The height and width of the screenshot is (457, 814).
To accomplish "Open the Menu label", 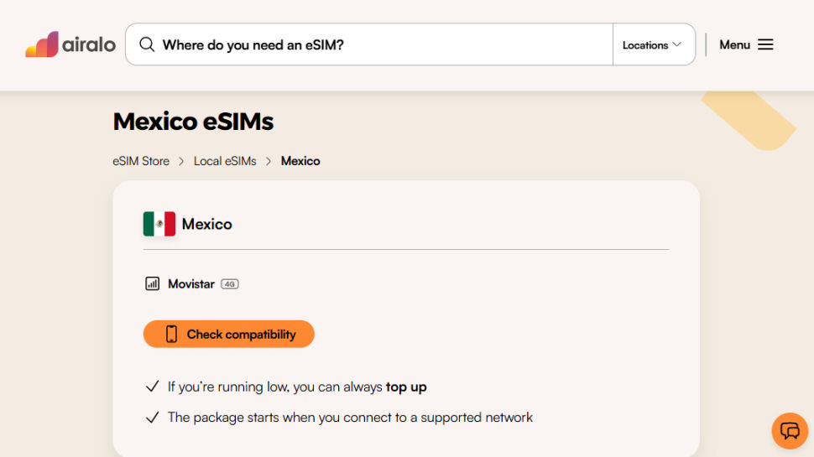I will (734, 44).
